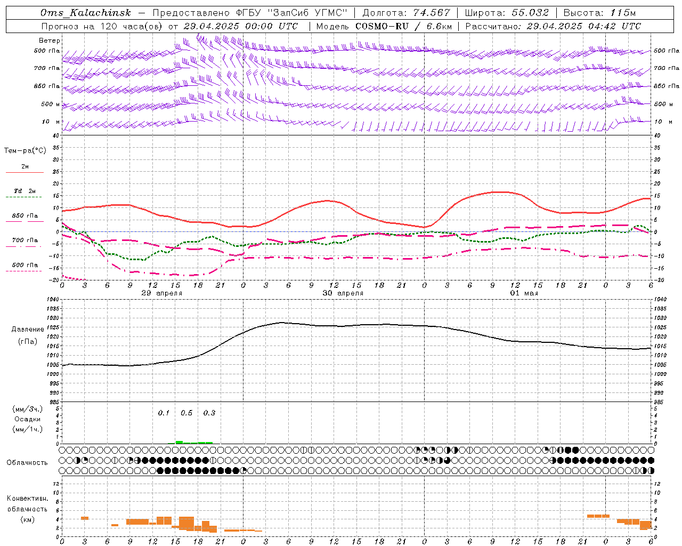This screenshot has width=682, height=546.
Task: Select the text 'Предоставлено ФГБУ "ЗапСиб УГМС"'
Action: tap(251, 13)
